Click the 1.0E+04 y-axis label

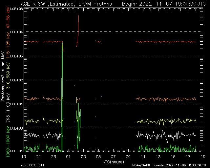pos(16,32)
